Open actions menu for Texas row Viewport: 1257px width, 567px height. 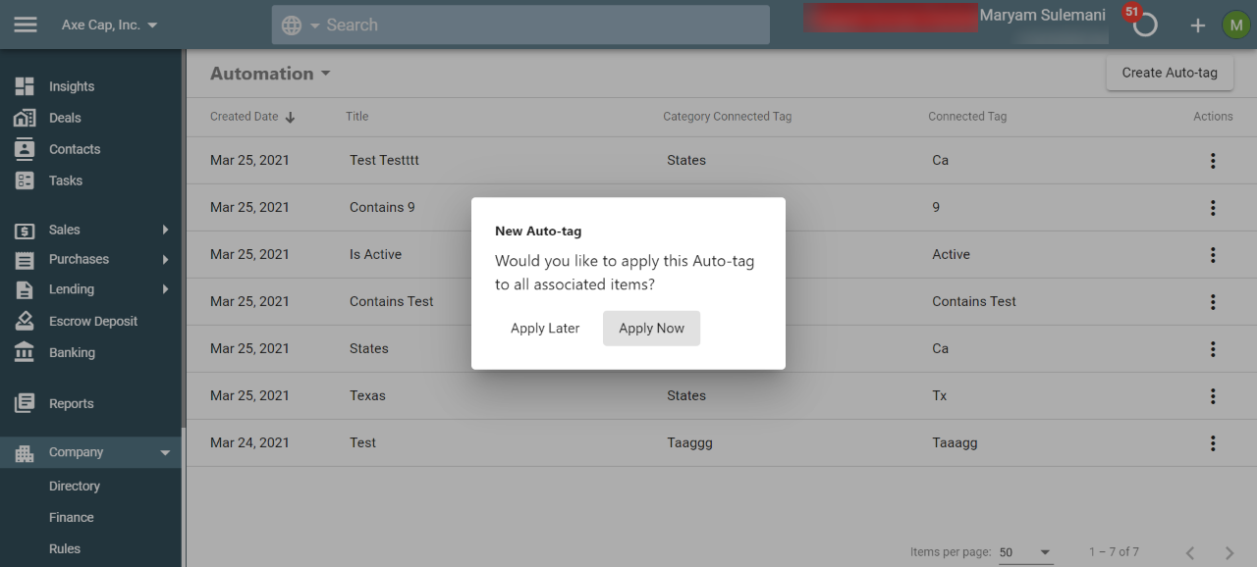coord(1213,396)
